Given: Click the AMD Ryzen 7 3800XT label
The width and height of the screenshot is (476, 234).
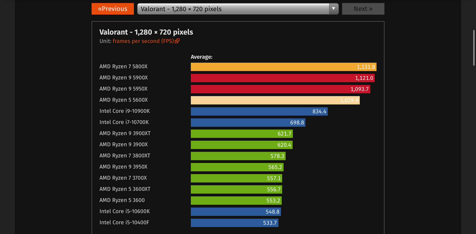Looking at the screenshot, I should 125,156.
